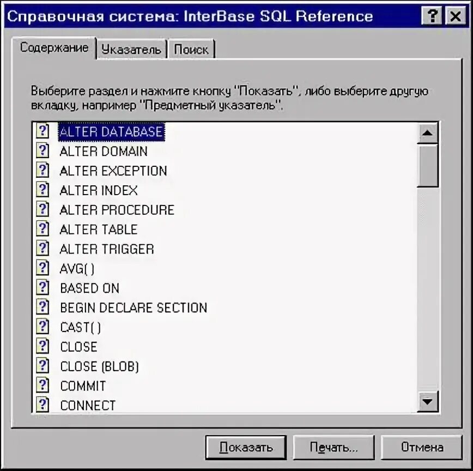Viewport: 473px width, 471px height.
Task: Select the CAST( ) topic
Action: tap(81, 328)
